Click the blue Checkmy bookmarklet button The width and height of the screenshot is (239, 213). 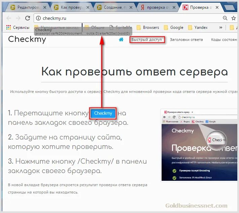(103, 113)
